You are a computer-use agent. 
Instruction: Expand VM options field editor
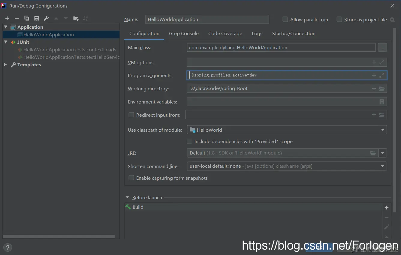tap(382, 62)
